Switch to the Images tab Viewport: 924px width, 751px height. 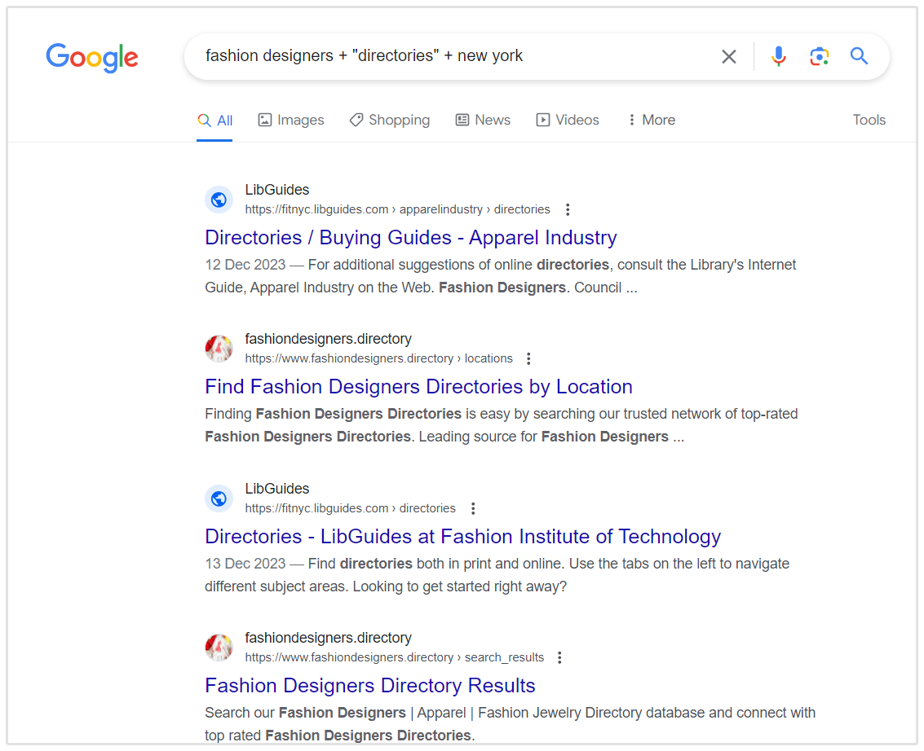pos(291,120)
